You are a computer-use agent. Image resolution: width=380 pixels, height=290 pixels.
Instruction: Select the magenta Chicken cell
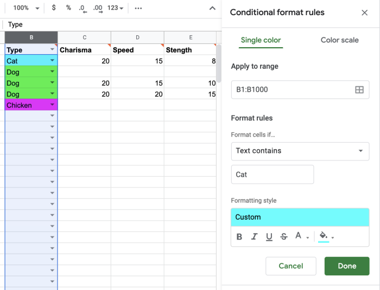(31, 105)
